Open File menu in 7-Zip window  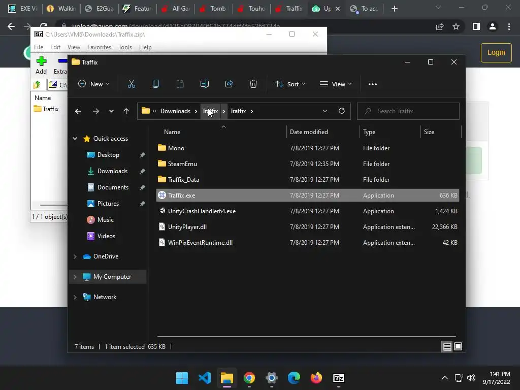pos(39,47)
